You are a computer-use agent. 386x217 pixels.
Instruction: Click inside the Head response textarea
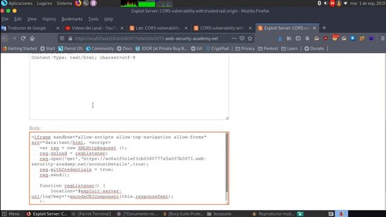tap(129, 86)
